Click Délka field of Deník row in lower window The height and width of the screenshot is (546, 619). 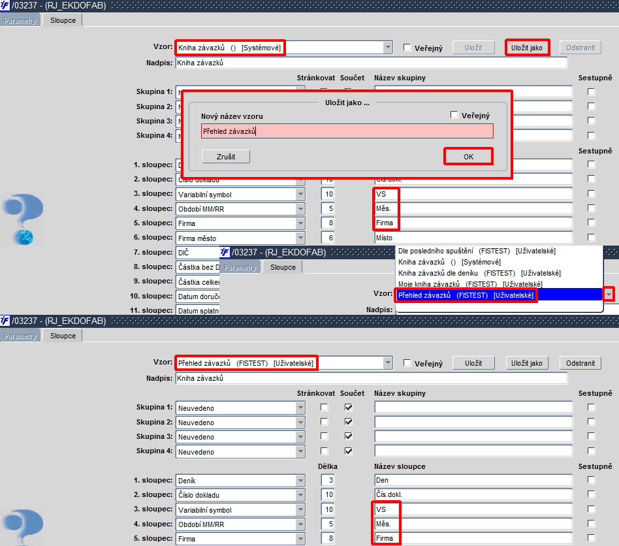coord(328,480)
